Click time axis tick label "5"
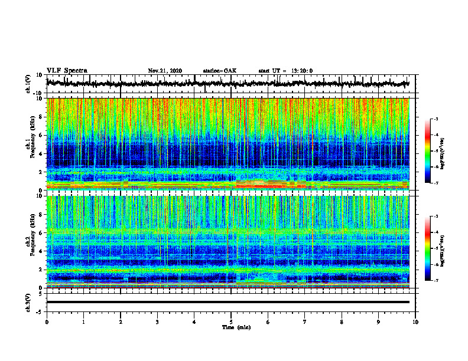This screenshot has height=361, width=468. coord(231,322)
